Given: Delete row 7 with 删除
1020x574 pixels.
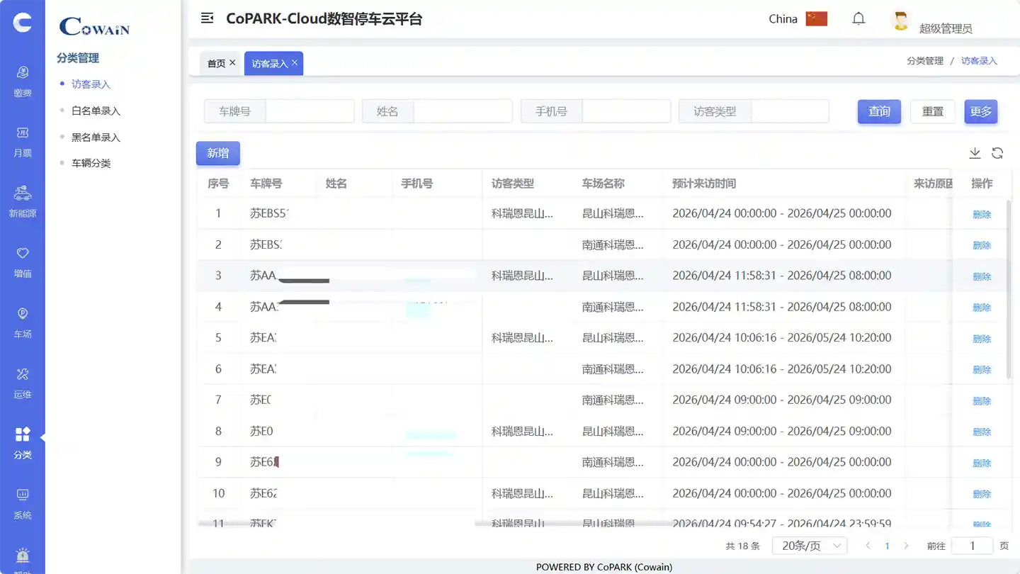Looking at the screenshot, I should coord(982,400).
